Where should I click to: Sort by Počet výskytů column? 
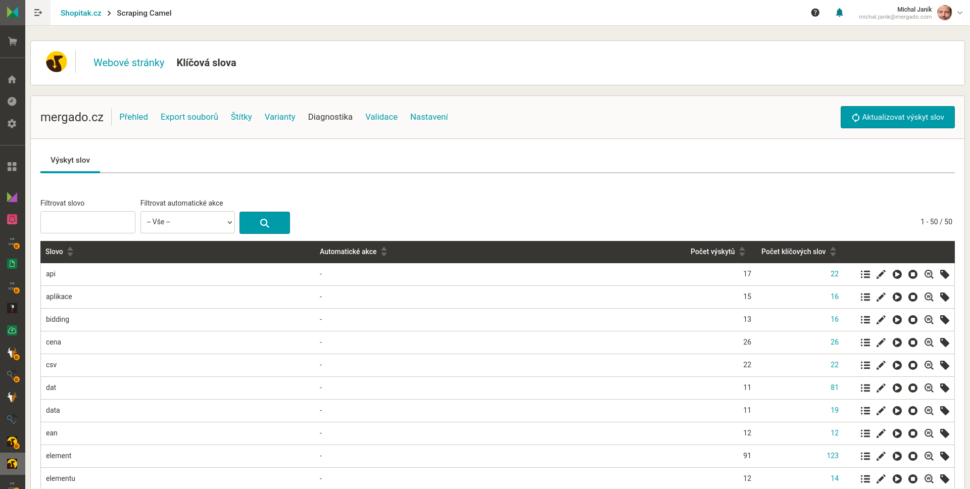(x=742, y=252)
